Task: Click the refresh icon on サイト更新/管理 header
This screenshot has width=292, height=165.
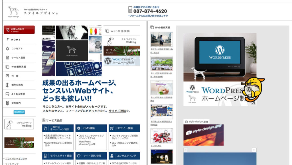Action: pyautogui.click(x=79, y=156)
